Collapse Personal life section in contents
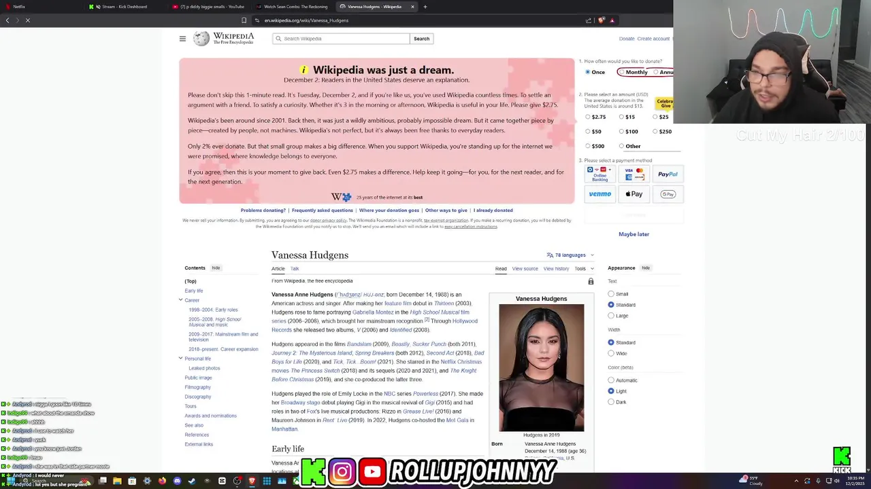 (180, 358)
